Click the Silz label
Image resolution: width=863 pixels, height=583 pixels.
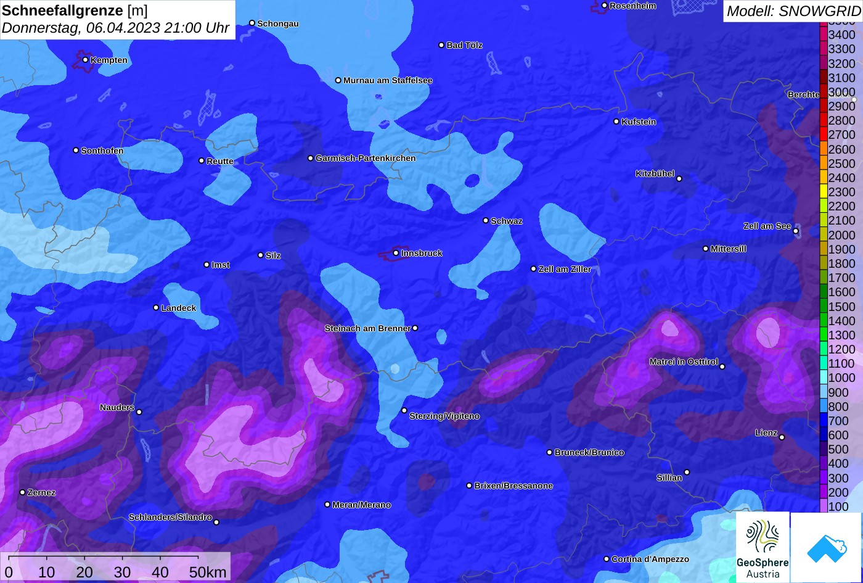click(273, 255)
